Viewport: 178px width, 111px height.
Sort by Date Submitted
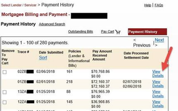coord(43,57)
